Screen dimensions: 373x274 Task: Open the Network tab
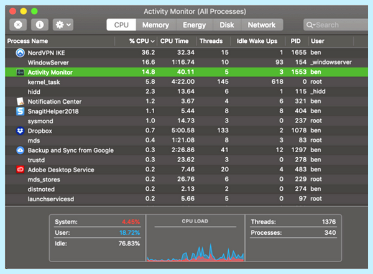262,25
